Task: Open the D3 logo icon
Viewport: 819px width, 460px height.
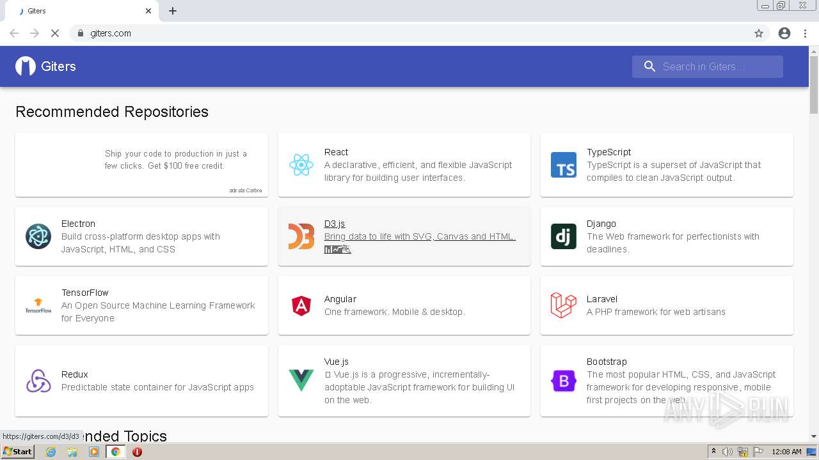Action: (x=301, y=236)
